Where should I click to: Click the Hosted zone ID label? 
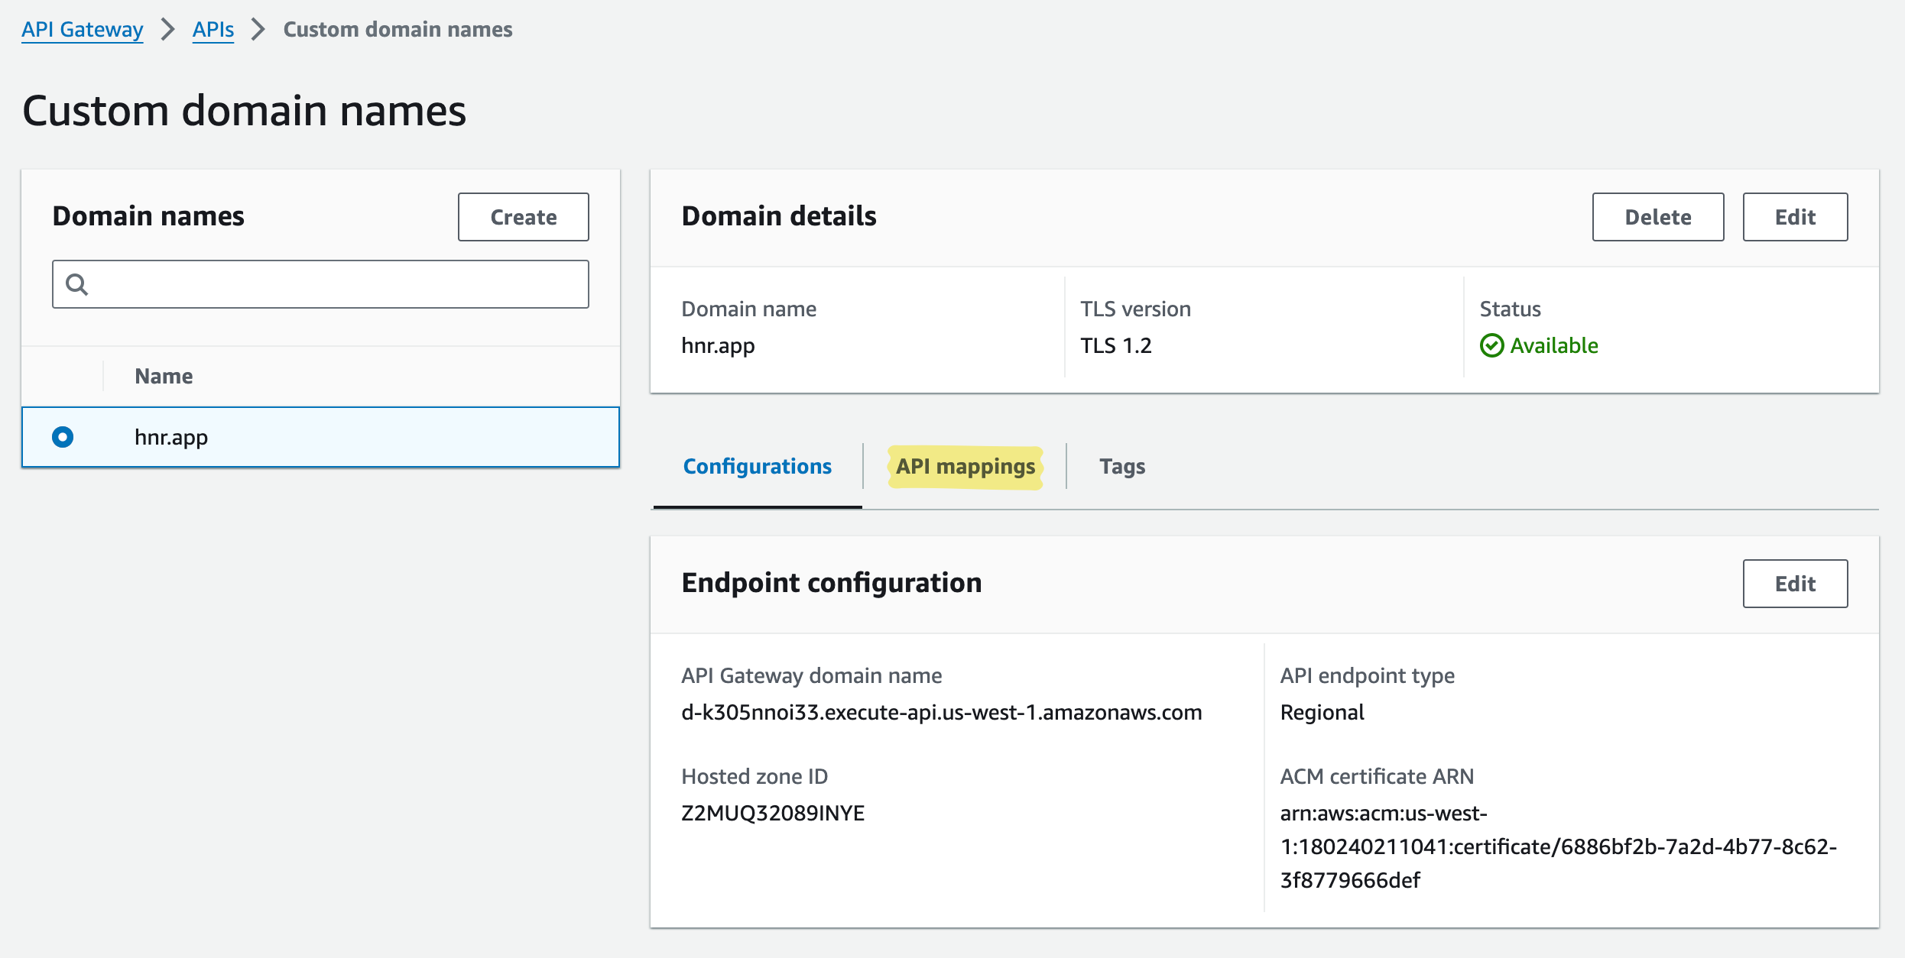tap(755, 776)
